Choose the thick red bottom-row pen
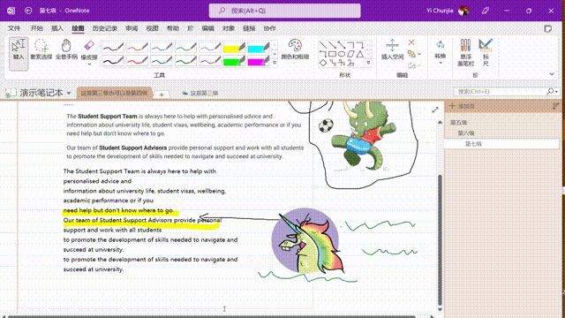 pyautogui.click(x=137, y=61)
